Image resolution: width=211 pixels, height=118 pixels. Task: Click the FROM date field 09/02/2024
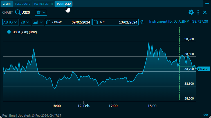point(81,22)
